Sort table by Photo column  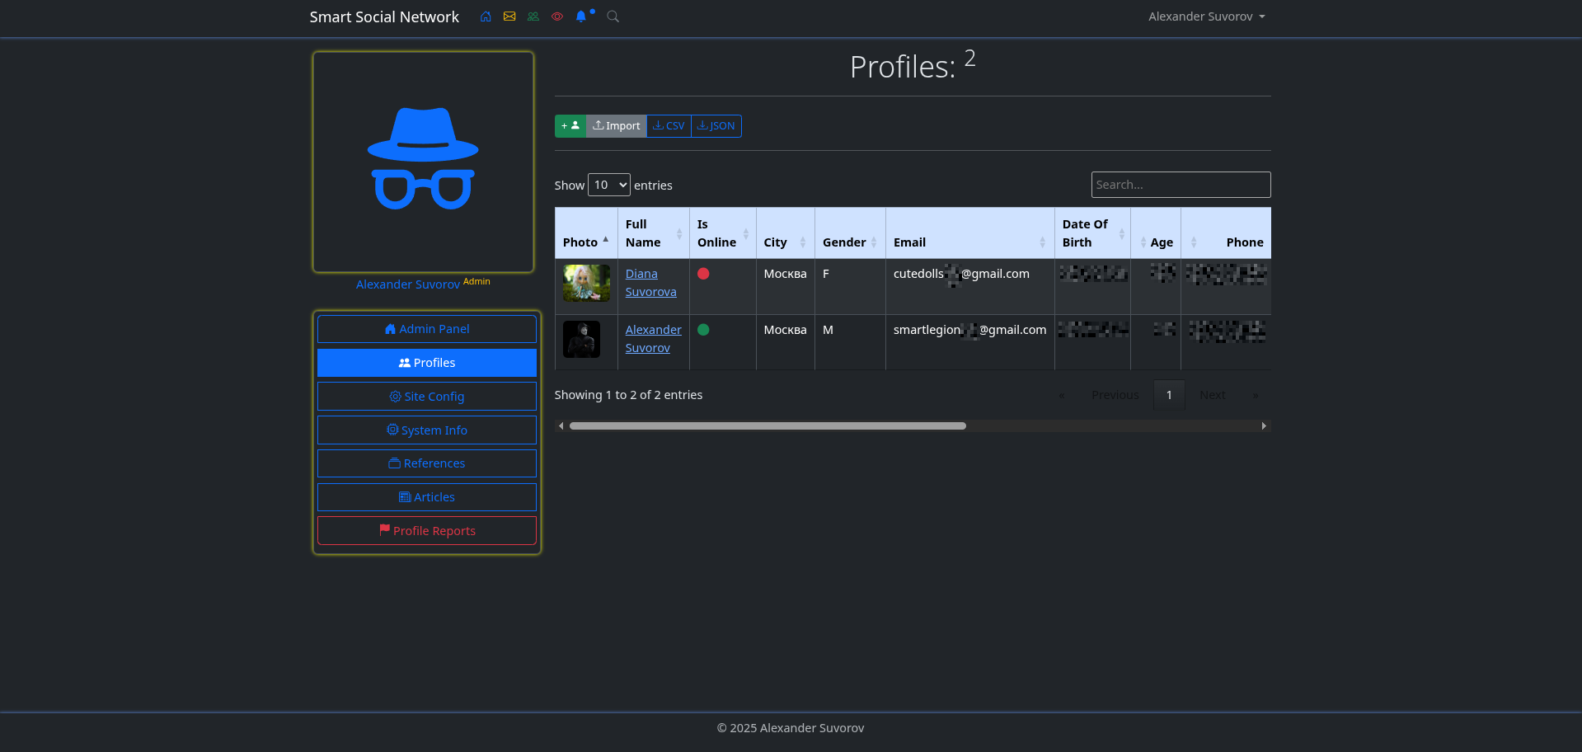[586, 233]
